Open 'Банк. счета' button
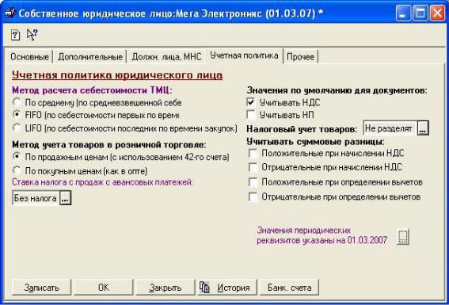 pos(289,288)
